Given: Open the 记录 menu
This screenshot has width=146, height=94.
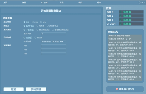Looking at the screenshot, I should [x=62, y=2].
